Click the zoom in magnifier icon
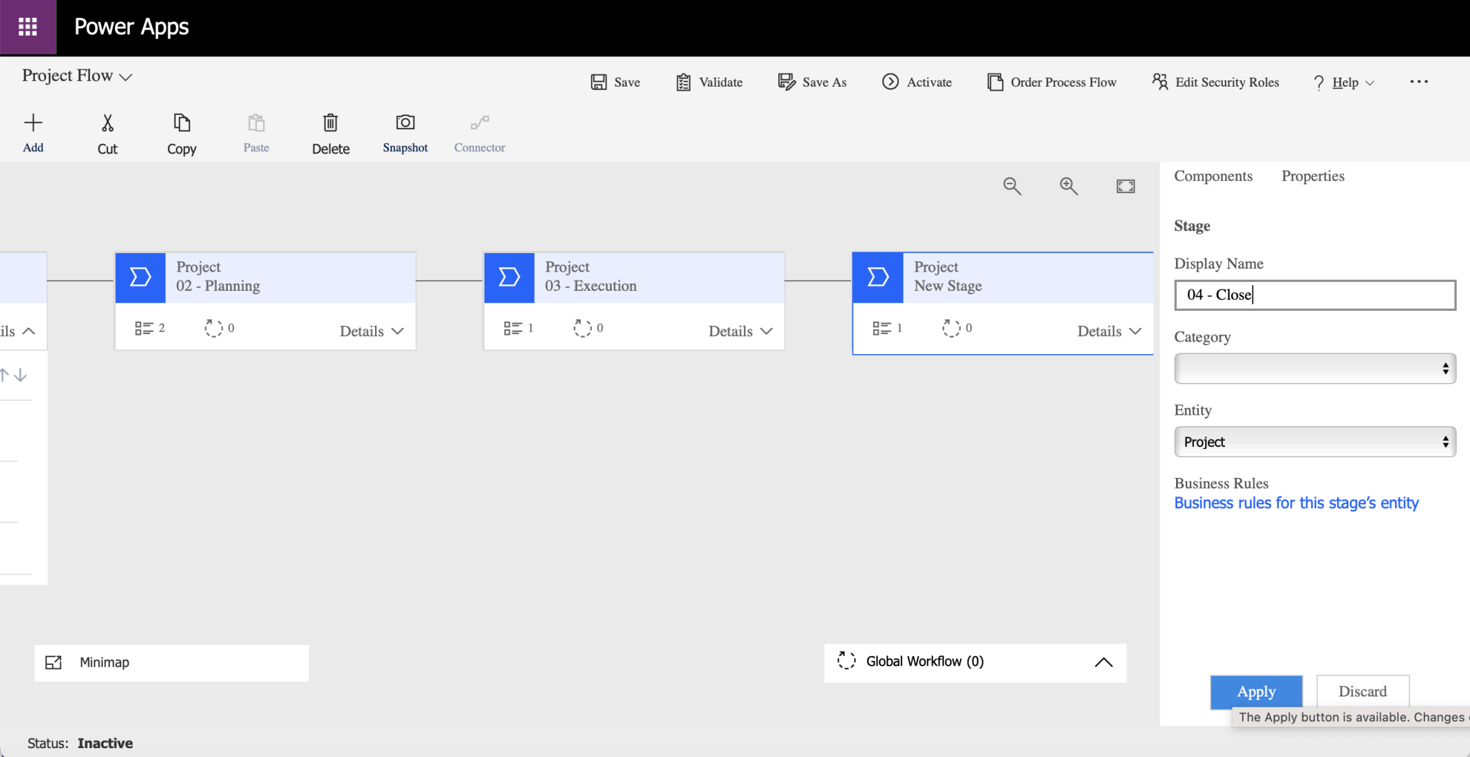1470x757 pixels. pyautogui.click(x=1068, y=186)
